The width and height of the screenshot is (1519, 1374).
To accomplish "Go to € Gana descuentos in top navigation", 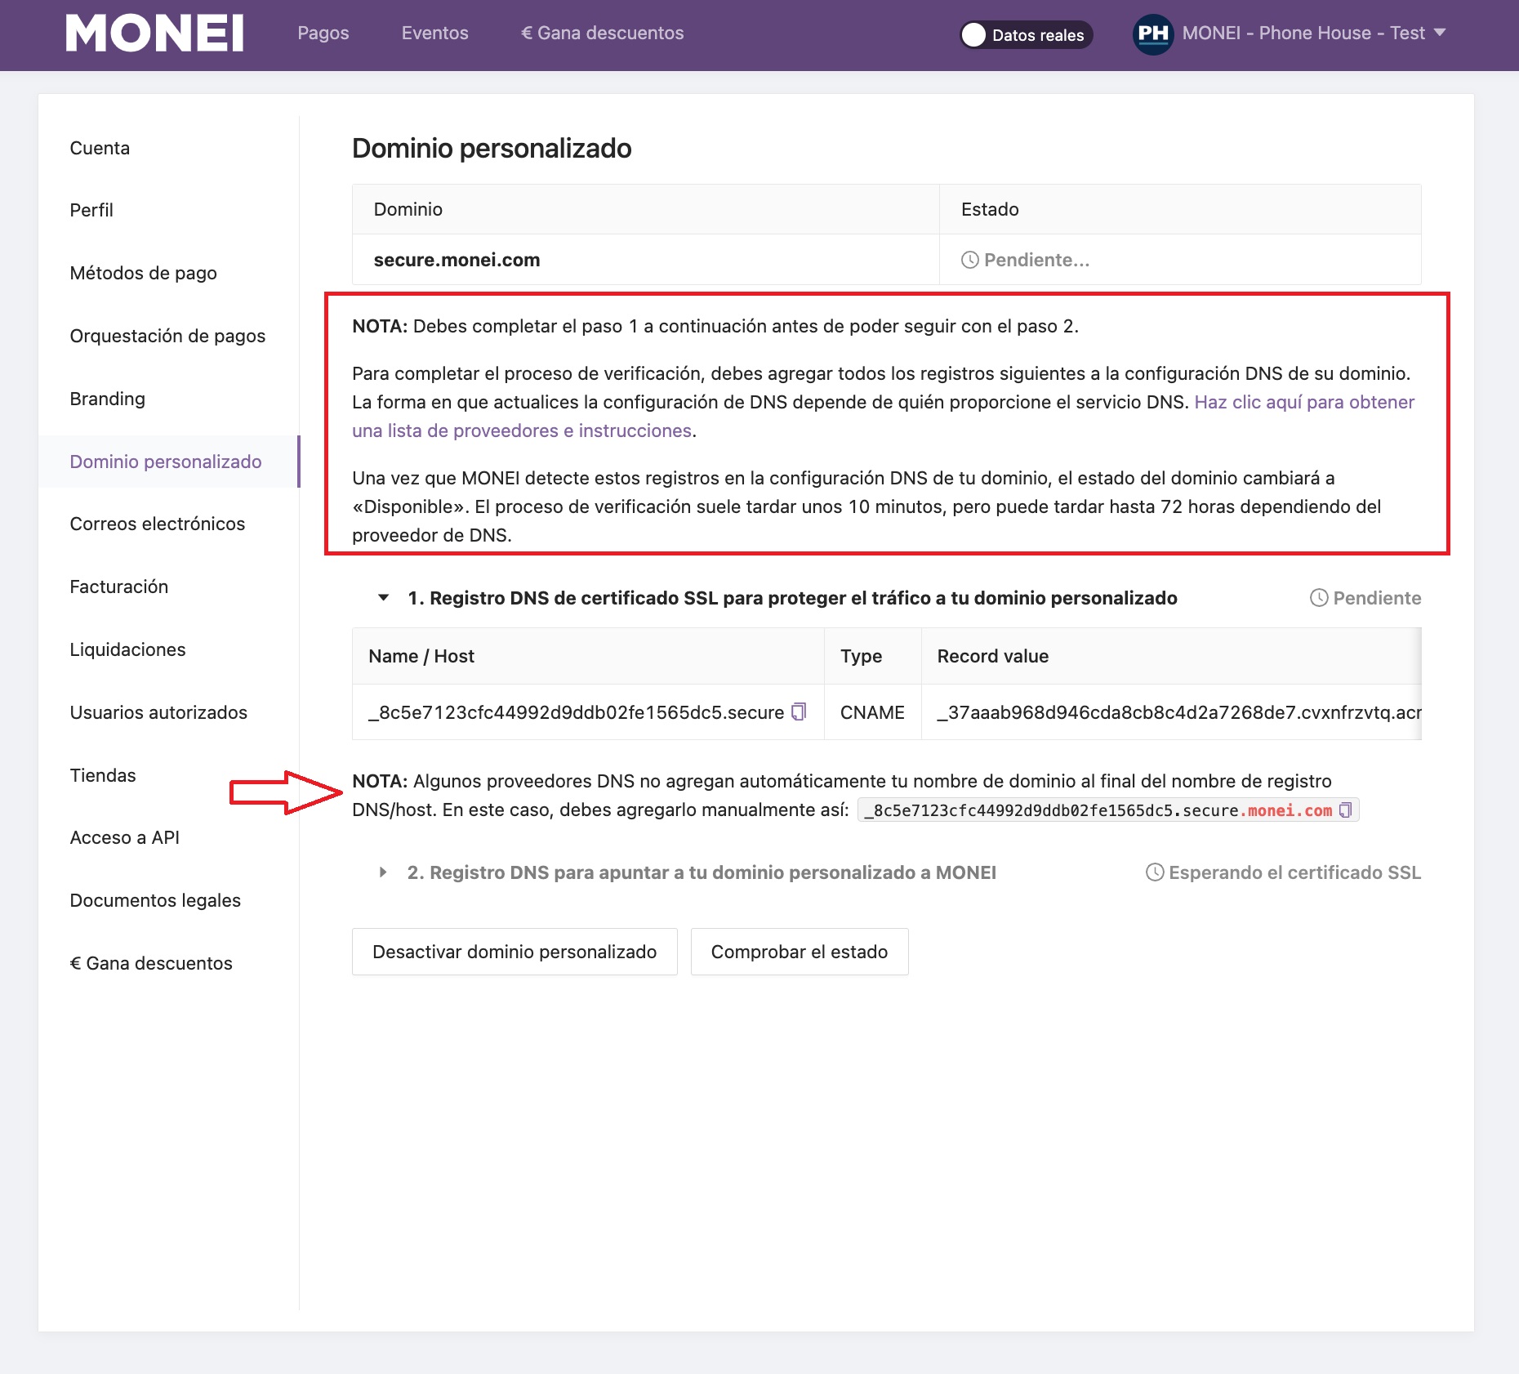I will coord(602,33).
